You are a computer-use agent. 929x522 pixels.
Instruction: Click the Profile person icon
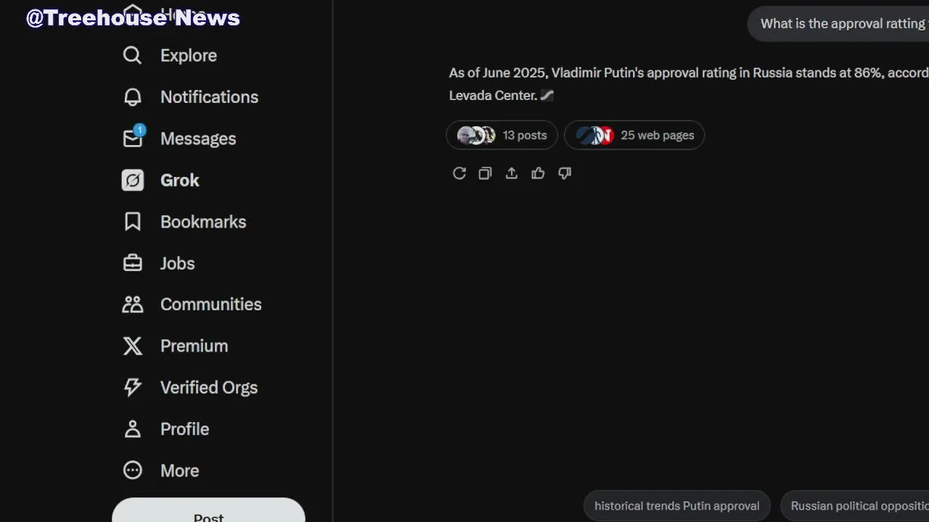click(x=132, y=429)
